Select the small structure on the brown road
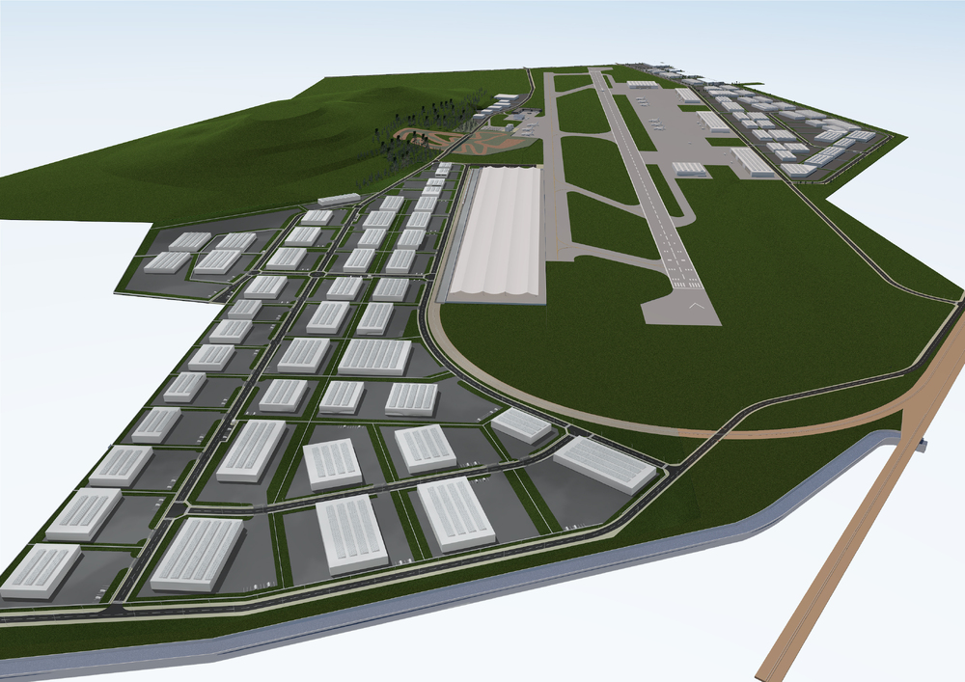 (924, 445)
